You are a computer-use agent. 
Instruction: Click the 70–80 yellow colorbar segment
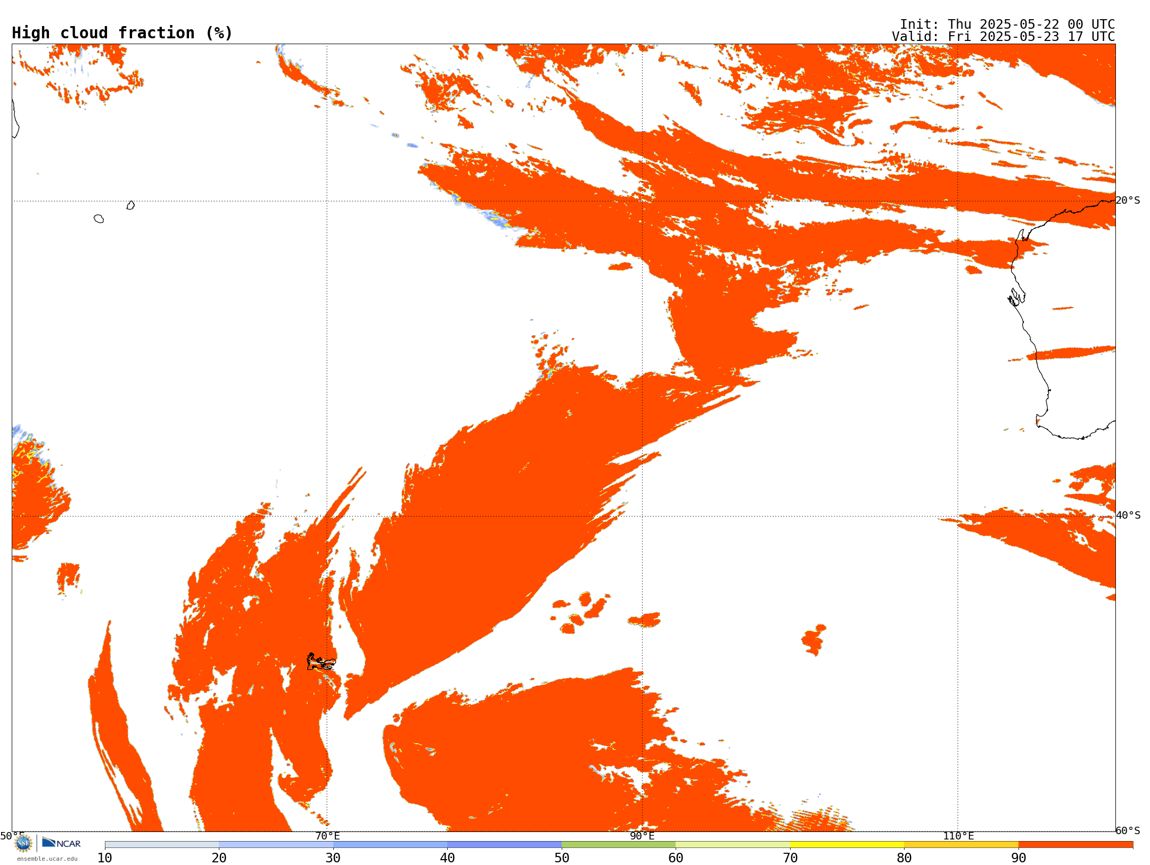click(x=847, y=845)
